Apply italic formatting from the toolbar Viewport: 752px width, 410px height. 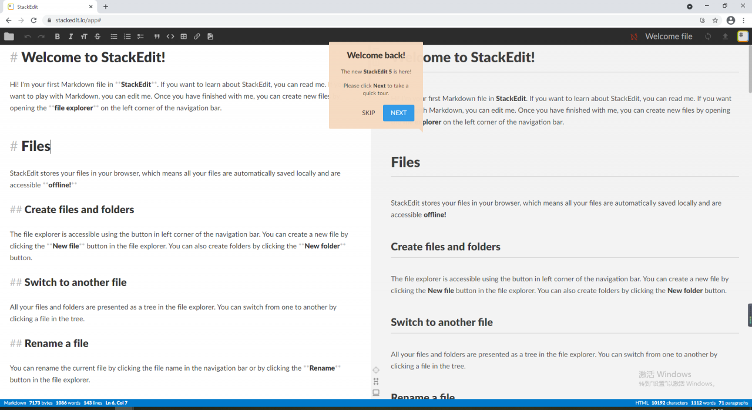[70, 36]
